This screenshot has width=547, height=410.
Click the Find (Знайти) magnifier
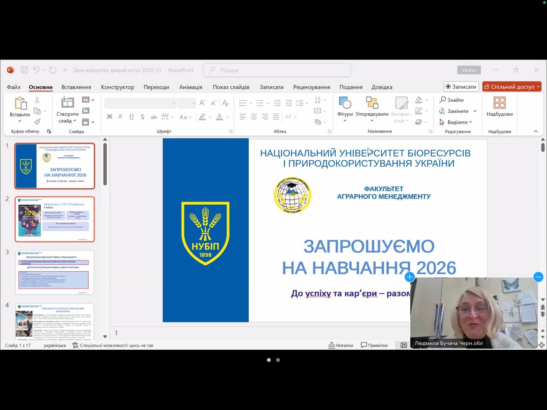coord(443,100)
